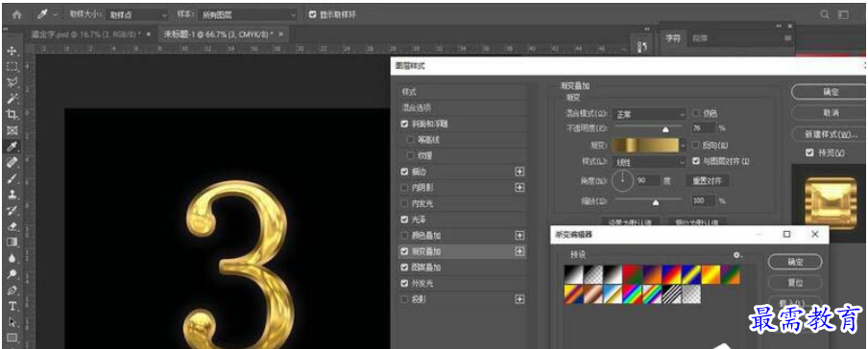Select the Brush tool

tap(12, 178)
